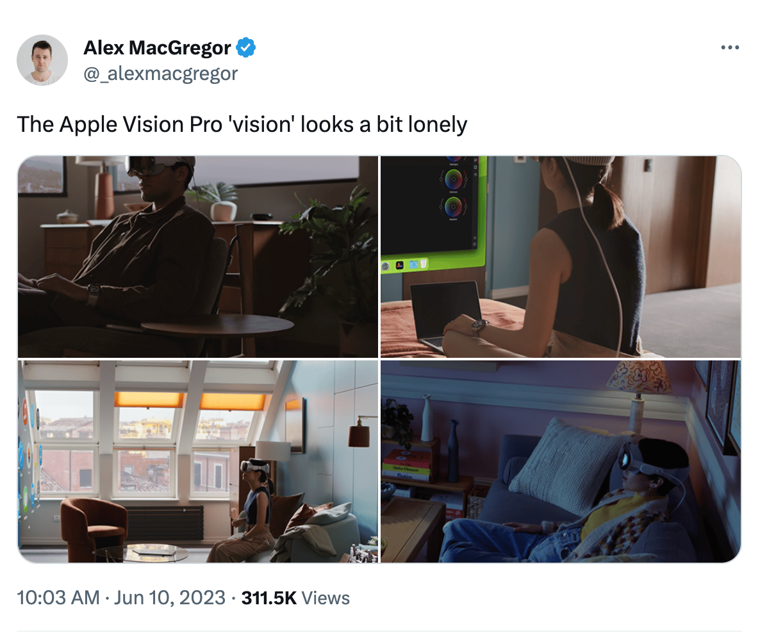Click the Alex MacGregor display name
760x635 pixels.
pos(157,47)
